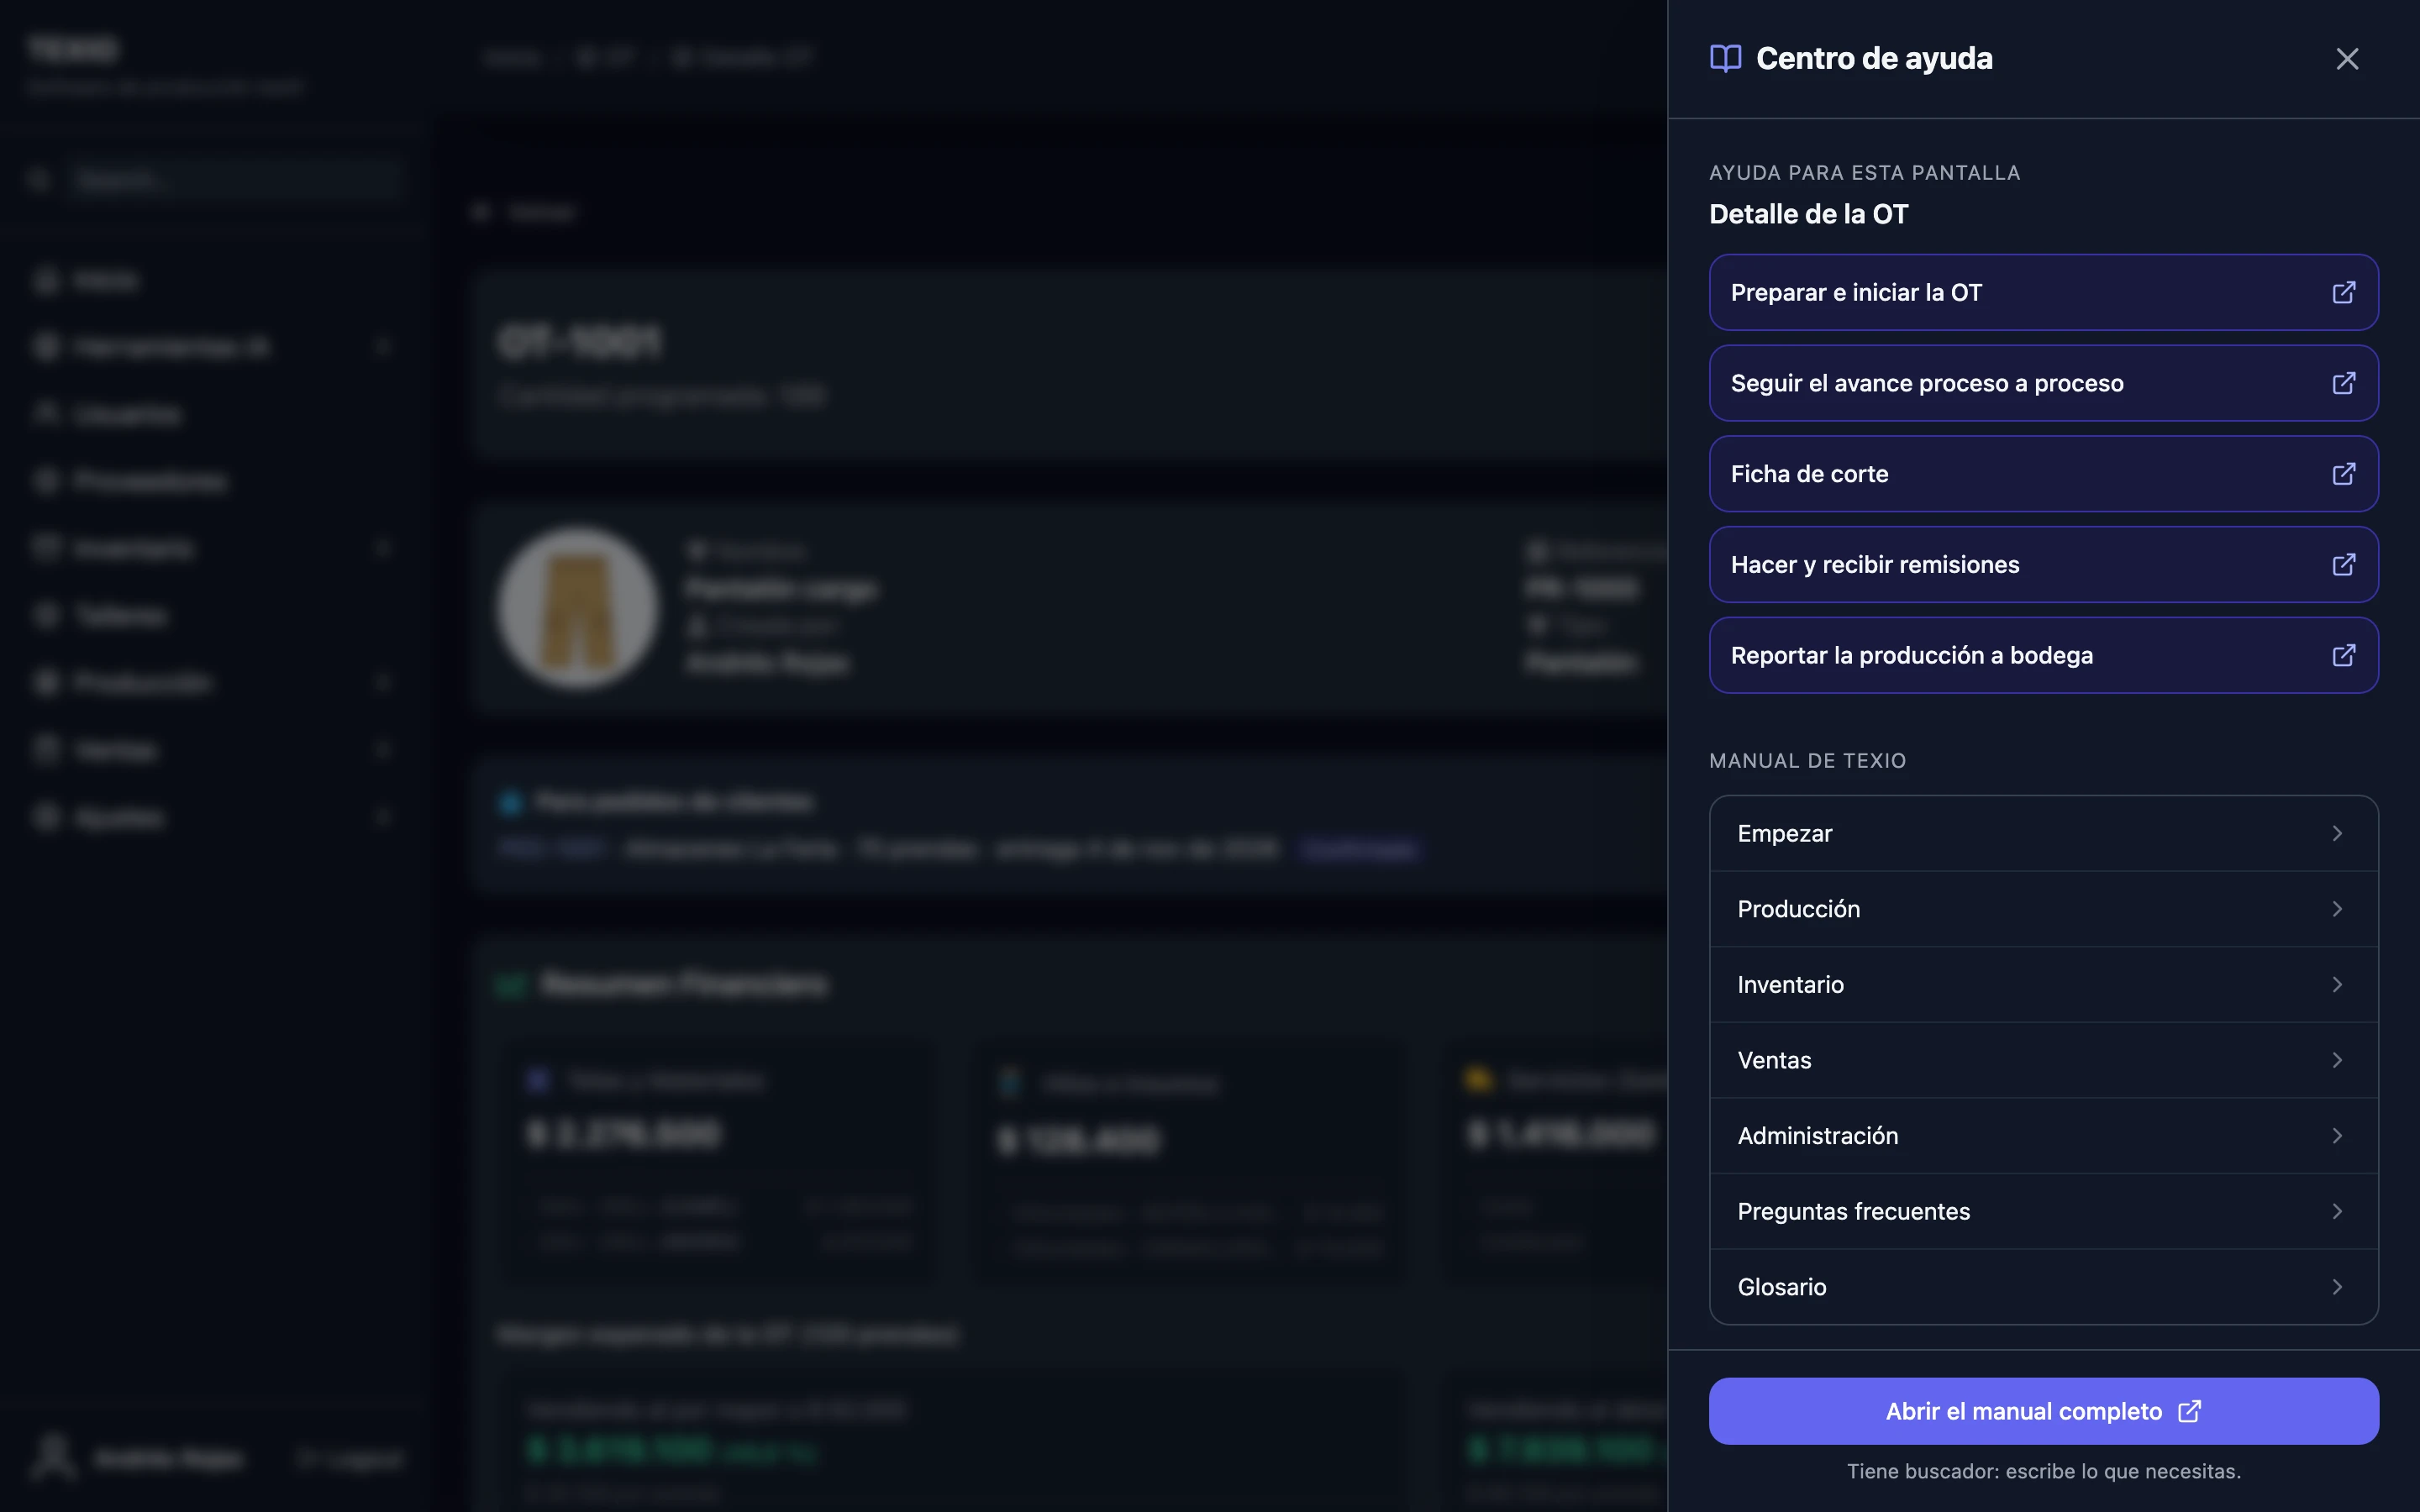Screen dimensions: 2420x1512
Task: Open external link icon on Hacer y recibir remisiones
Action: 2343,565
